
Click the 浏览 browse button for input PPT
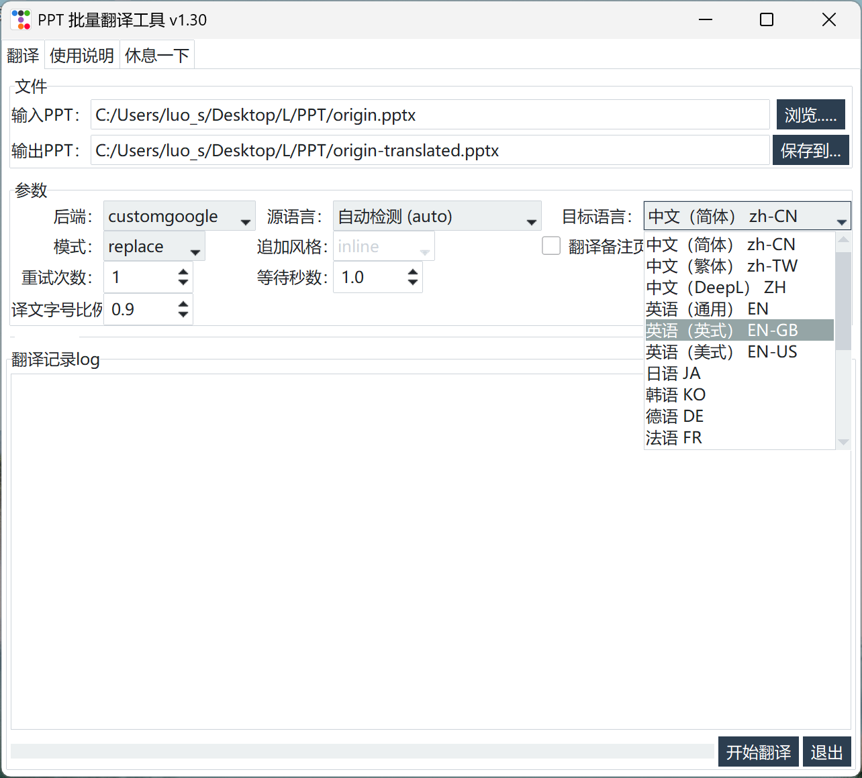(x=810, y=115)
